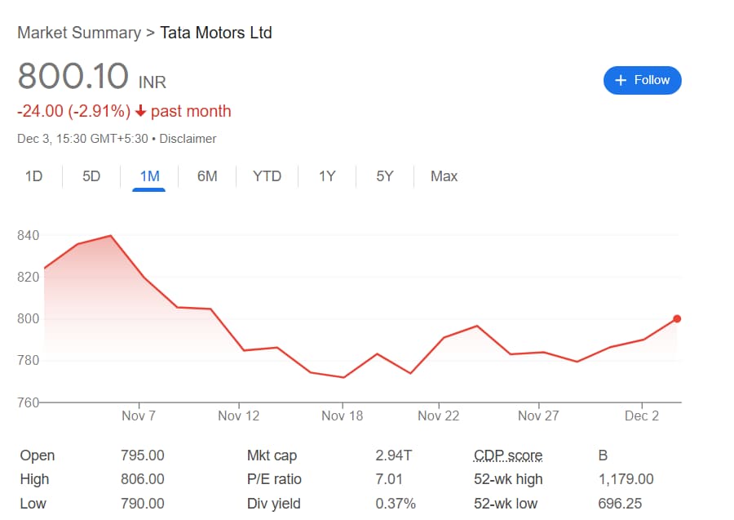
Task: Click the Div yield label
Action: [274, 504]
